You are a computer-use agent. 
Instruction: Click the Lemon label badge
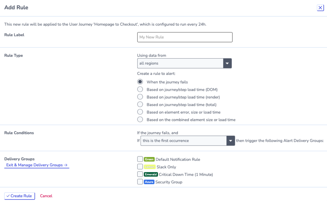click(x=149, y=167)
